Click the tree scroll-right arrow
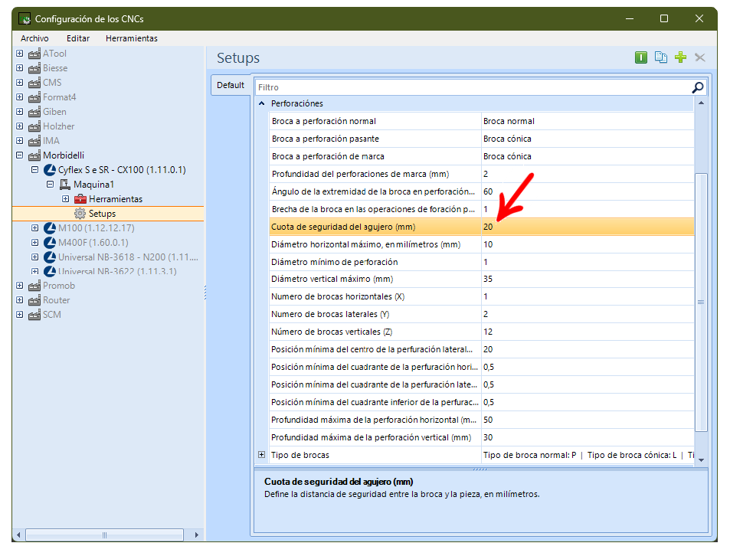The image size is (730, 556). [x=196, y=535]
